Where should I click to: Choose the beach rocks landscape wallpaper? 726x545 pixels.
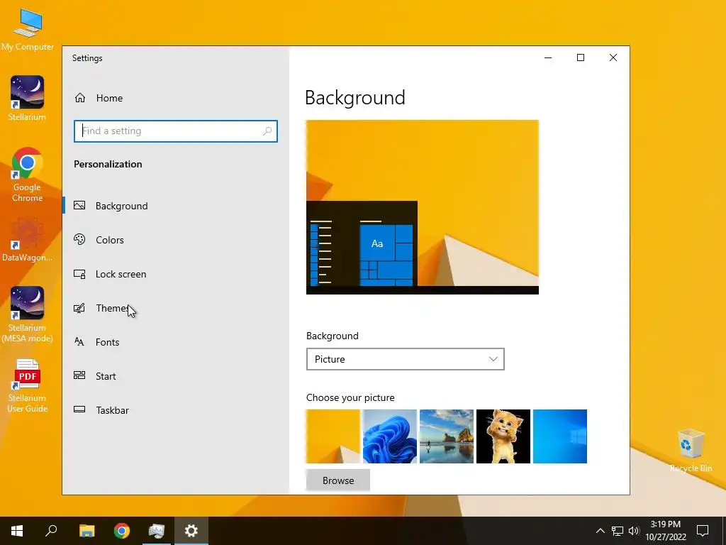point(447,436)
